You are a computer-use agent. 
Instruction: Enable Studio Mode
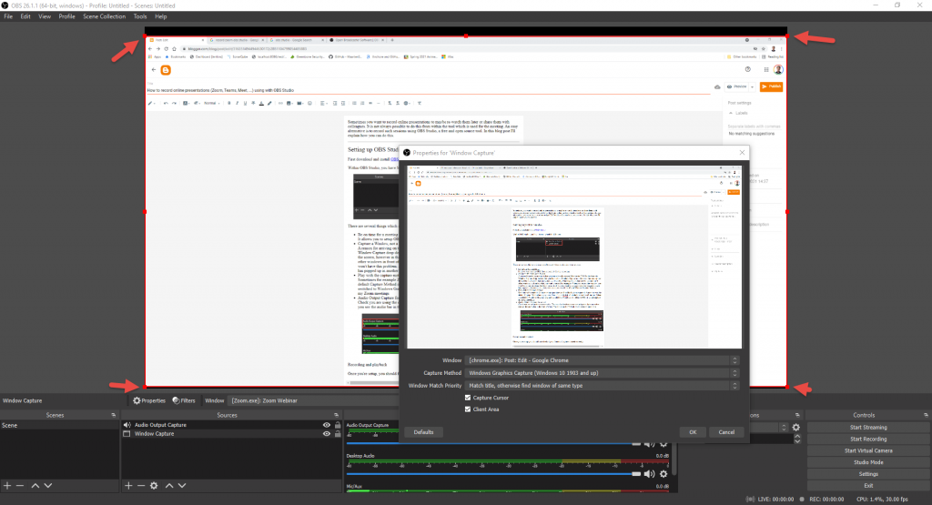tap(867, 462)
